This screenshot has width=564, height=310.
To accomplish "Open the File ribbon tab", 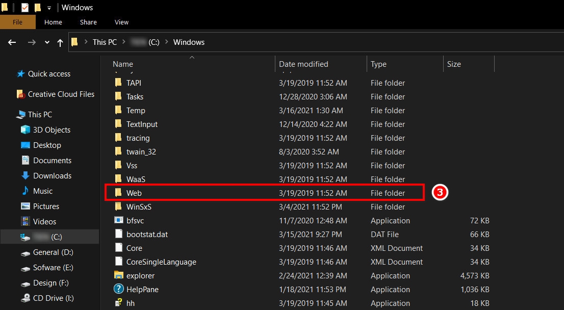I will pyautogui.click(x=18, y=22).
